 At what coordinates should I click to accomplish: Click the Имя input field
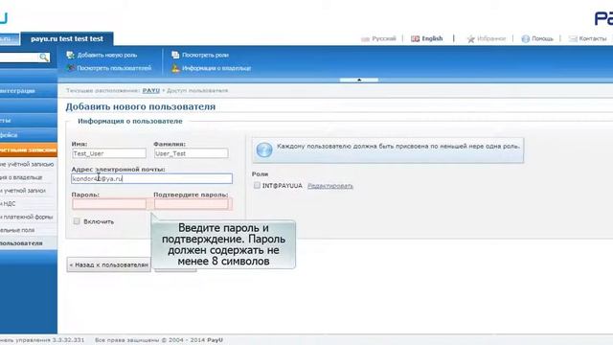click(109, 153)
